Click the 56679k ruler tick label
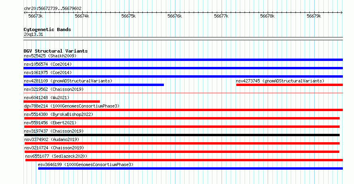354x184 pixels. pyautogui.click(x=314, y=16)
